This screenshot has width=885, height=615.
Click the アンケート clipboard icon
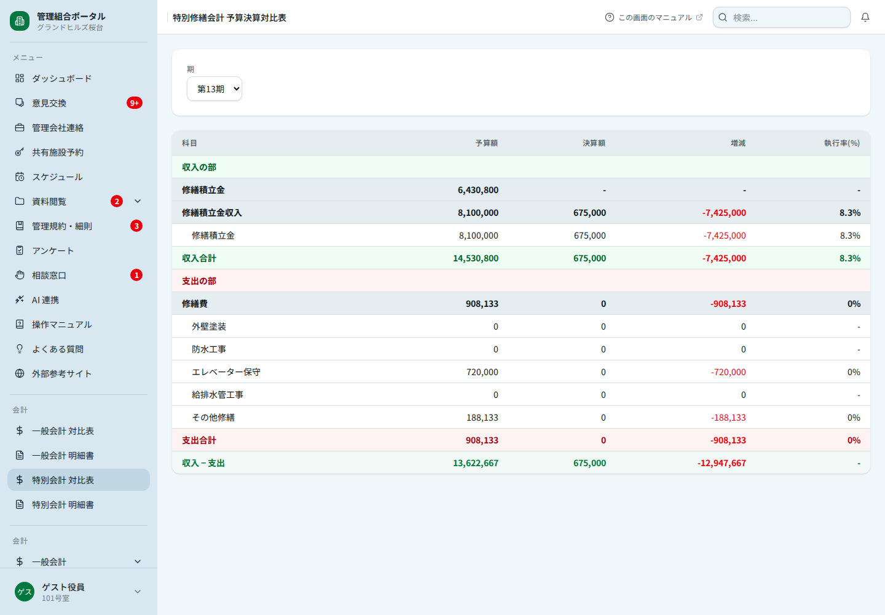pos(20,250)
